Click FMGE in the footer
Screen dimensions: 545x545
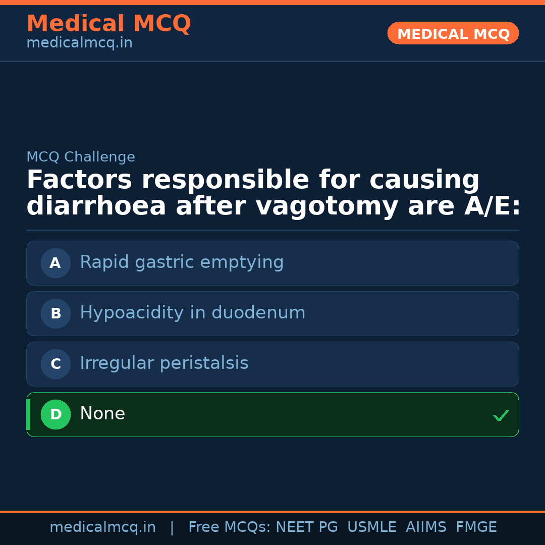pyautogui.click(x=476, y=527)
